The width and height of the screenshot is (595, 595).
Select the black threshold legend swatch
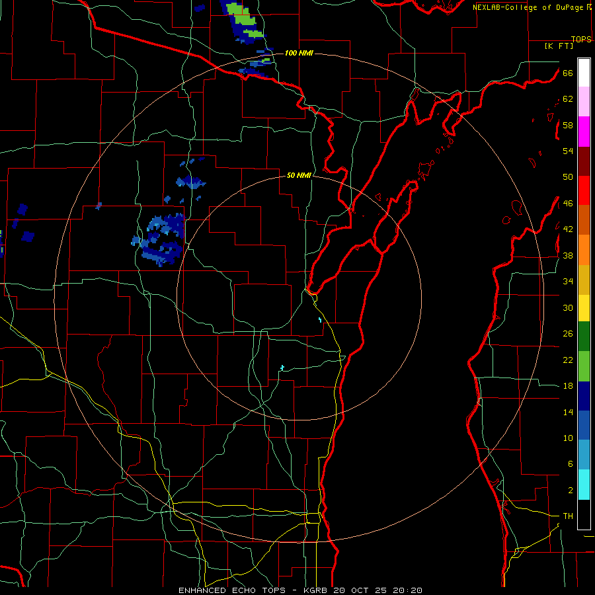point(584,514)
